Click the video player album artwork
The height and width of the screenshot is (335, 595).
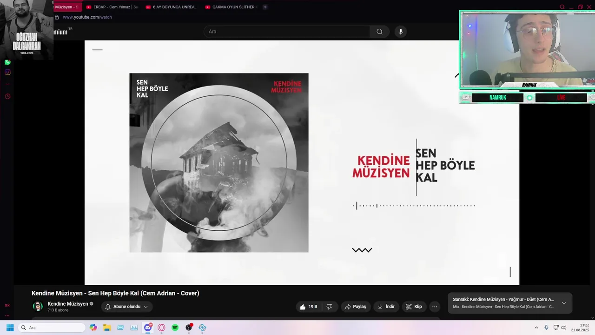219,163
